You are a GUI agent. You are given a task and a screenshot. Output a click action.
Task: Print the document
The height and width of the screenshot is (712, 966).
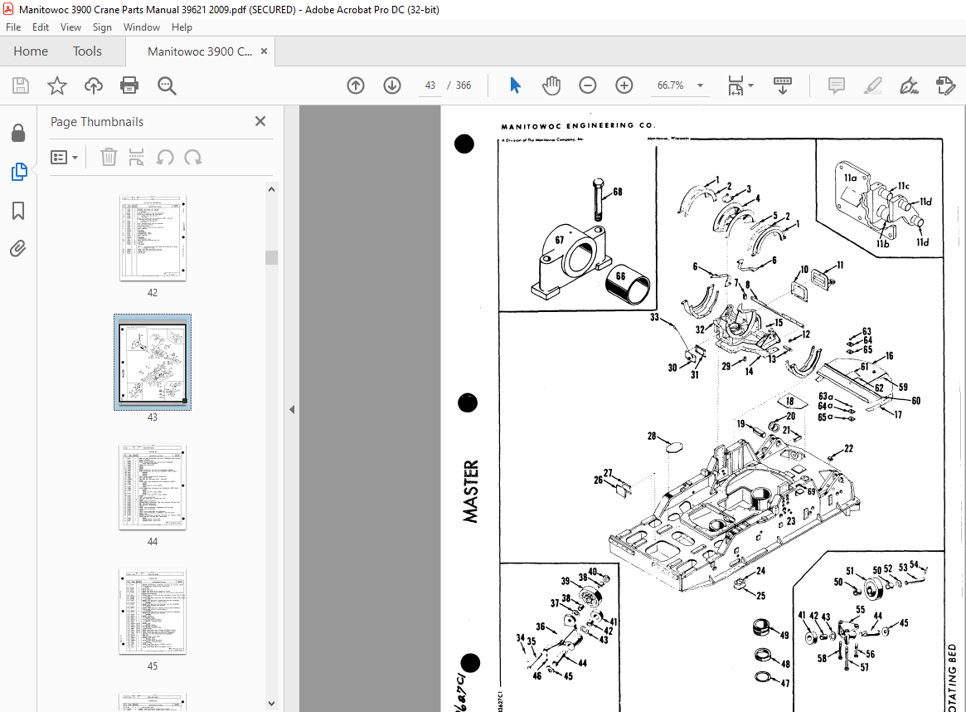(129, 85)
